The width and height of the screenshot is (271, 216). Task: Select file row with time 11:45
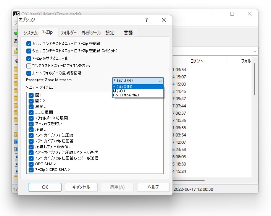coord(212,91)
